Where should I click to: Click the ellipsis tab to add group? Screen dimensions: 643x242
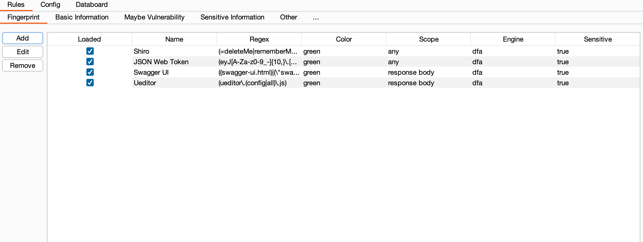tap(316, 18)
